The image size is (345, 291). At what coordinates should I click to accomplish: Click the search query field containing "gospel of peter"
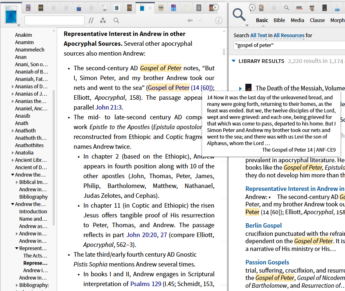point(289,45)
